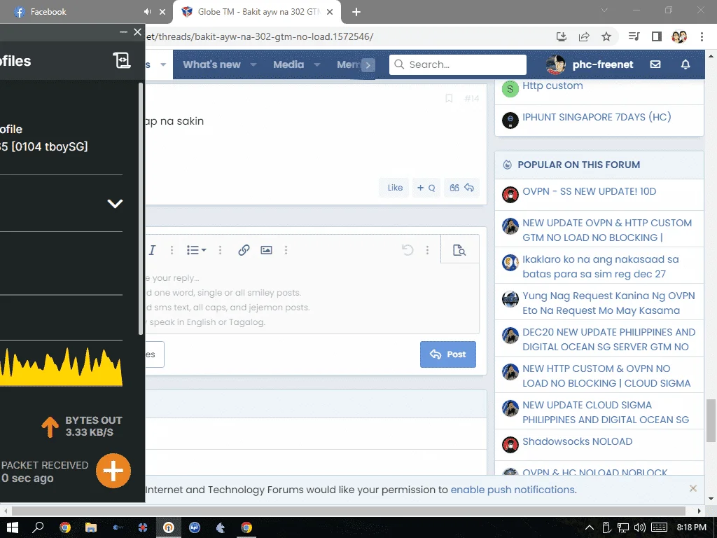Click the address bar URL text
Screen dimensions: 717x538
(x=260, y=36)
